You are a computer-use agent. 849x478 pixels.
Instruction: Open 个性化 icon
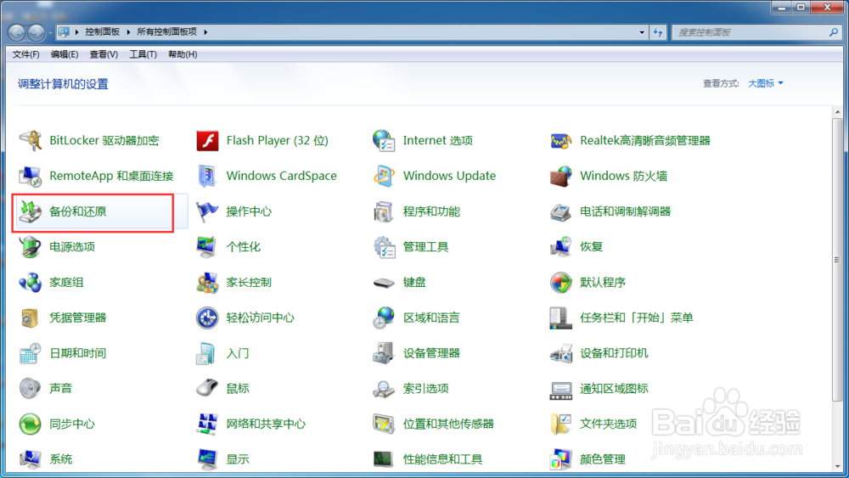point(207,247)
